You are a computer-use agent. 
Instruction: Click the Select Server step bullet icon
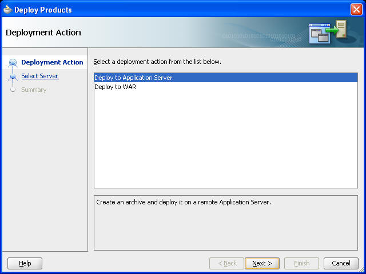[x=13, y=76]
